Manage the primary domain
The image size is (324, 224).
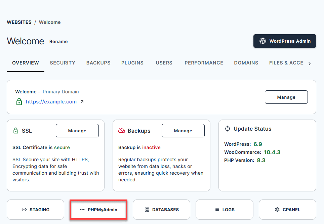click(286, 97)
